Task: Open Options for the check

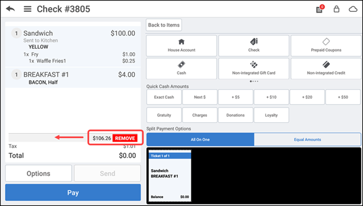Action: [38, 173]
